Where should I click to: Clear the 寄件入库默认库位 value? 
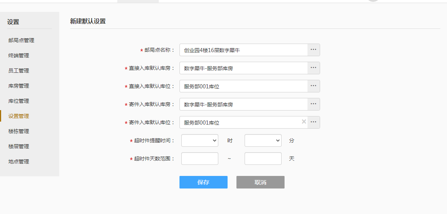(304, 122)
